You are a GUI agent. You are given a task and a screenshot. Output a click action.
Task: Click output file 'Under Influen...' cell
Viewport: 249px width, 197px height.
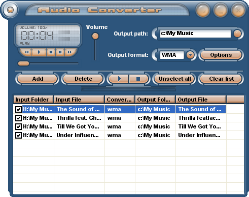[x=201, y=135]
